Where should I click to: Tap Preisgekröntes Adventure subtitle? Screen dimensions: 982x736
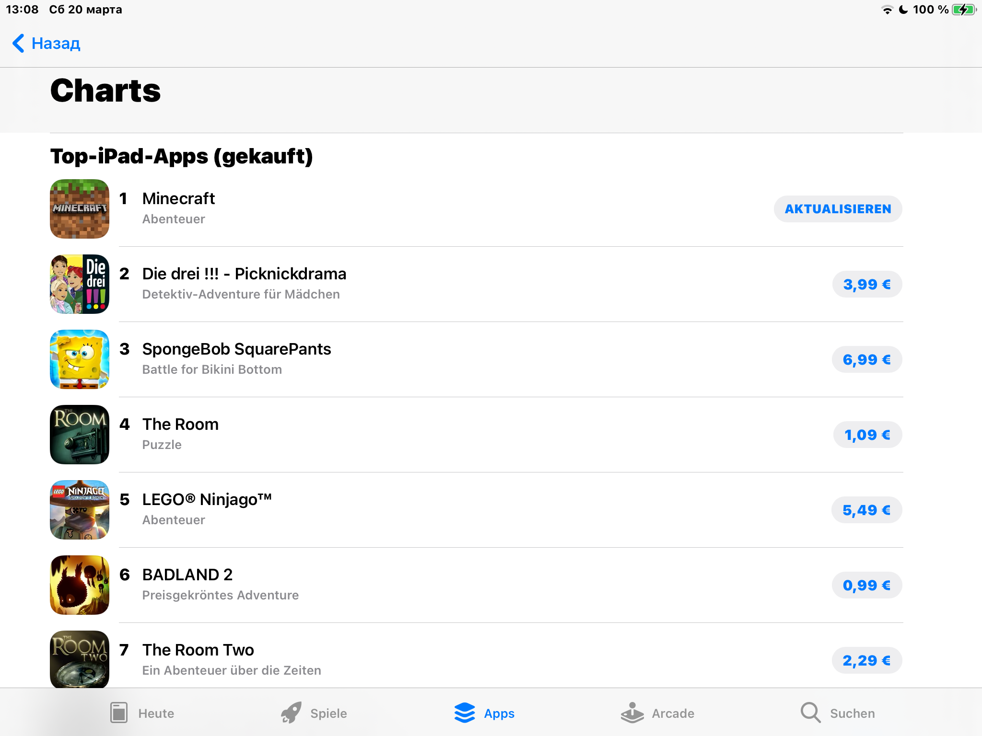point(221,595)
